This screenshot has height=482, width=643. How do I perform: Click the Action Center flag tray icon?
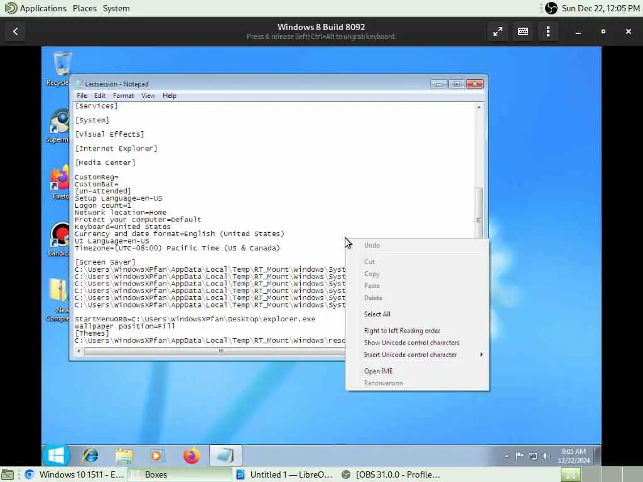coord(519,456)
